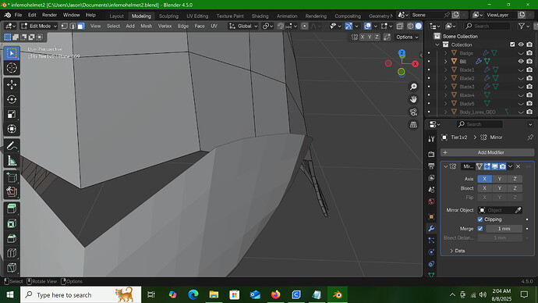The width and height of the screenshot is (538, 303).
Task: Open the Modifiers wrench tab
Action: (431, 229)
